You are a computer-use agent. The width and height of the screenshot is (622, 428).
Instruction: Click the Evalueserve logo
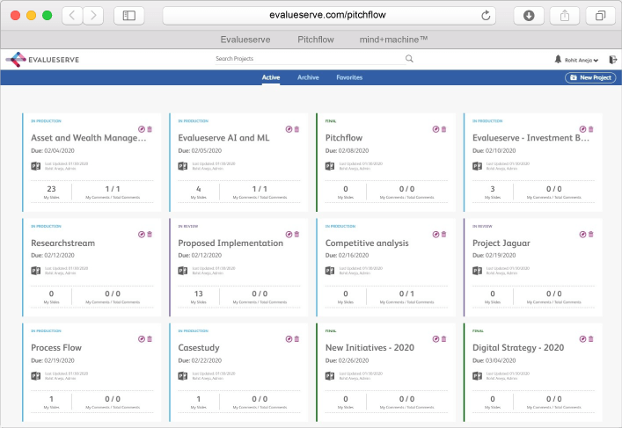(42, 60)
